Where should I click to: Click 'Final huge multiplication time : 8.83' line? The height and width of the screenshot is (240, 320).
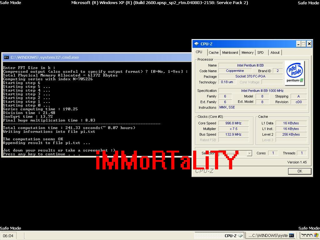[x=49, y=120]
